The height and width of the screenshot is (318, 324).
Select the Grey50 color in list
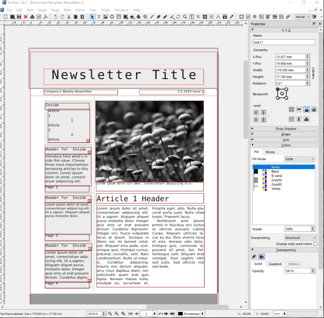[x=277, y=180]
